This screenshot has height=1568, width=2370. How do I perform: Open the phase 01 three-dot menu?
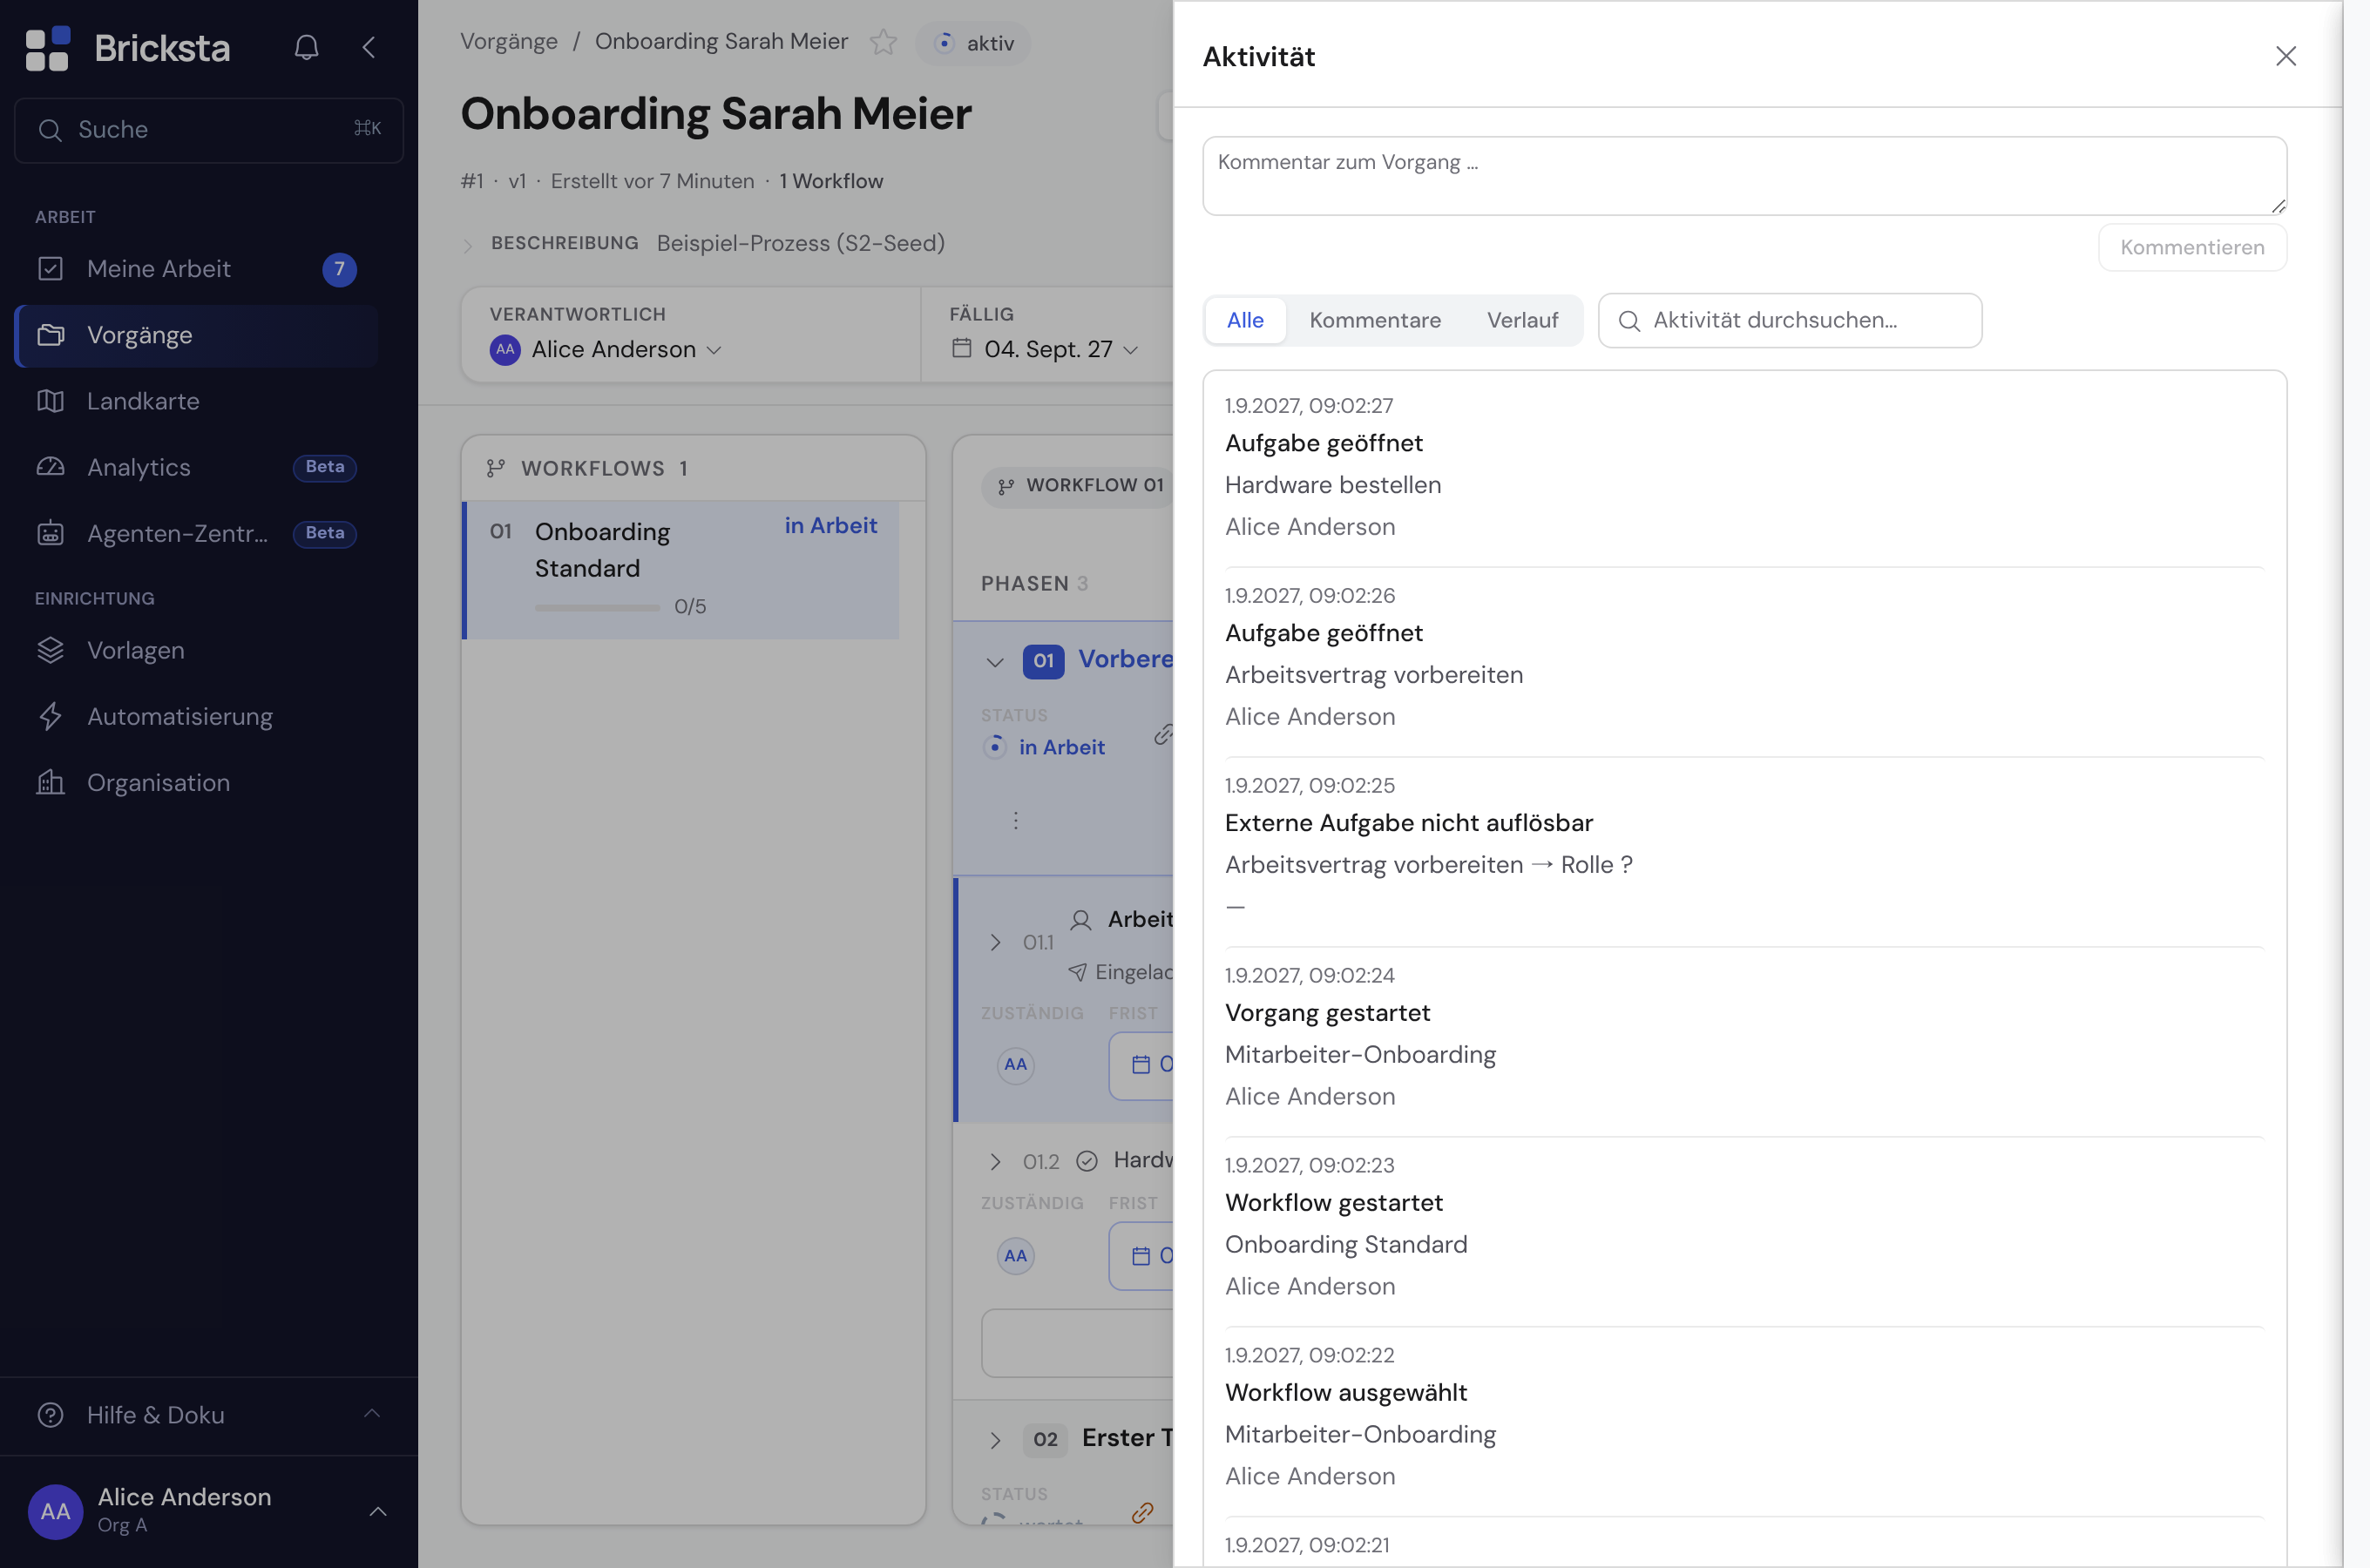[1016, 820]
